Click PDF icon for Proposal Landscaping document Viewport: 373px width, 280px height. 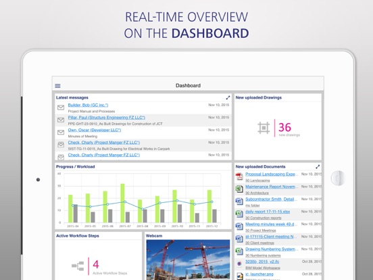[239, 177]
